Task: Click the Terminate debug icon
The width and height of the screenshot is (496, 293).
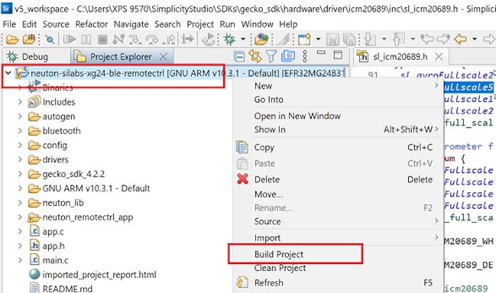Action: pyautogui.click(x=102, y=40)
